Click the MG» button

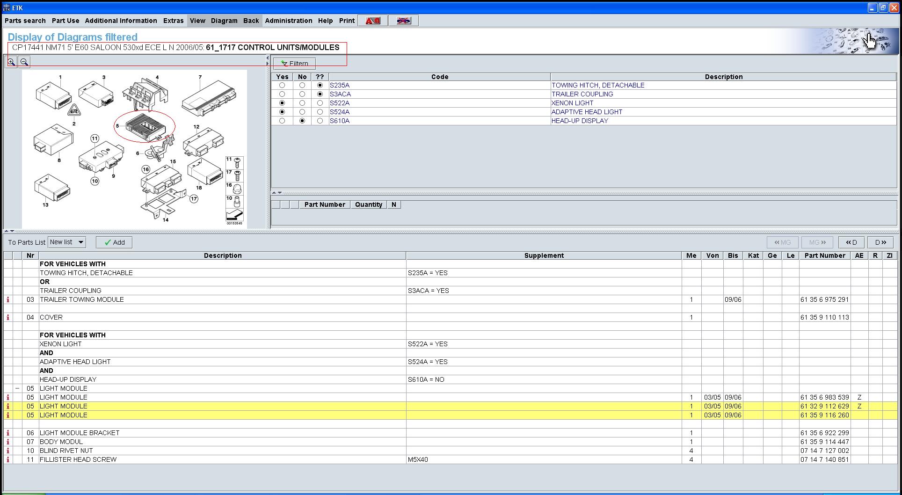pos(817,242)
